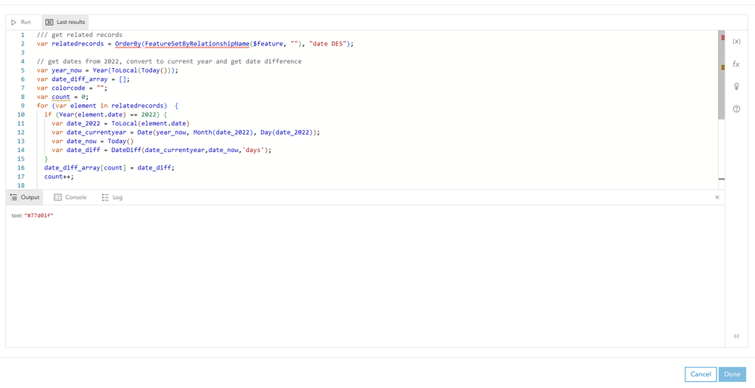Collapse side panel with double chevron
Viewport: 755px width, 388px height.
pyautogui.click(x=736, y=336)
